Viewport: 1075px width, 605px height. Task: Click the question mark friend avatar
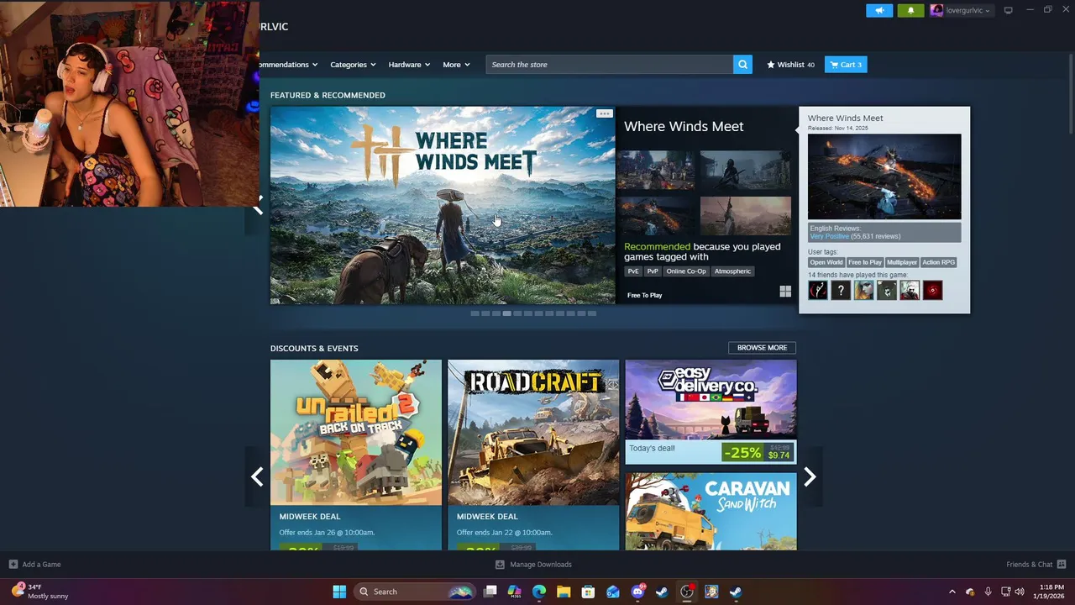[x=841, y=291]
